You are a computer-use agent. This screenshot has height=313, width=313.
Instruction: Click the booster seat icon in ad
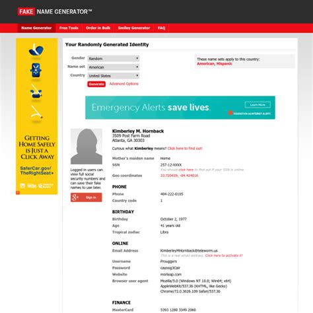point(36,92)
